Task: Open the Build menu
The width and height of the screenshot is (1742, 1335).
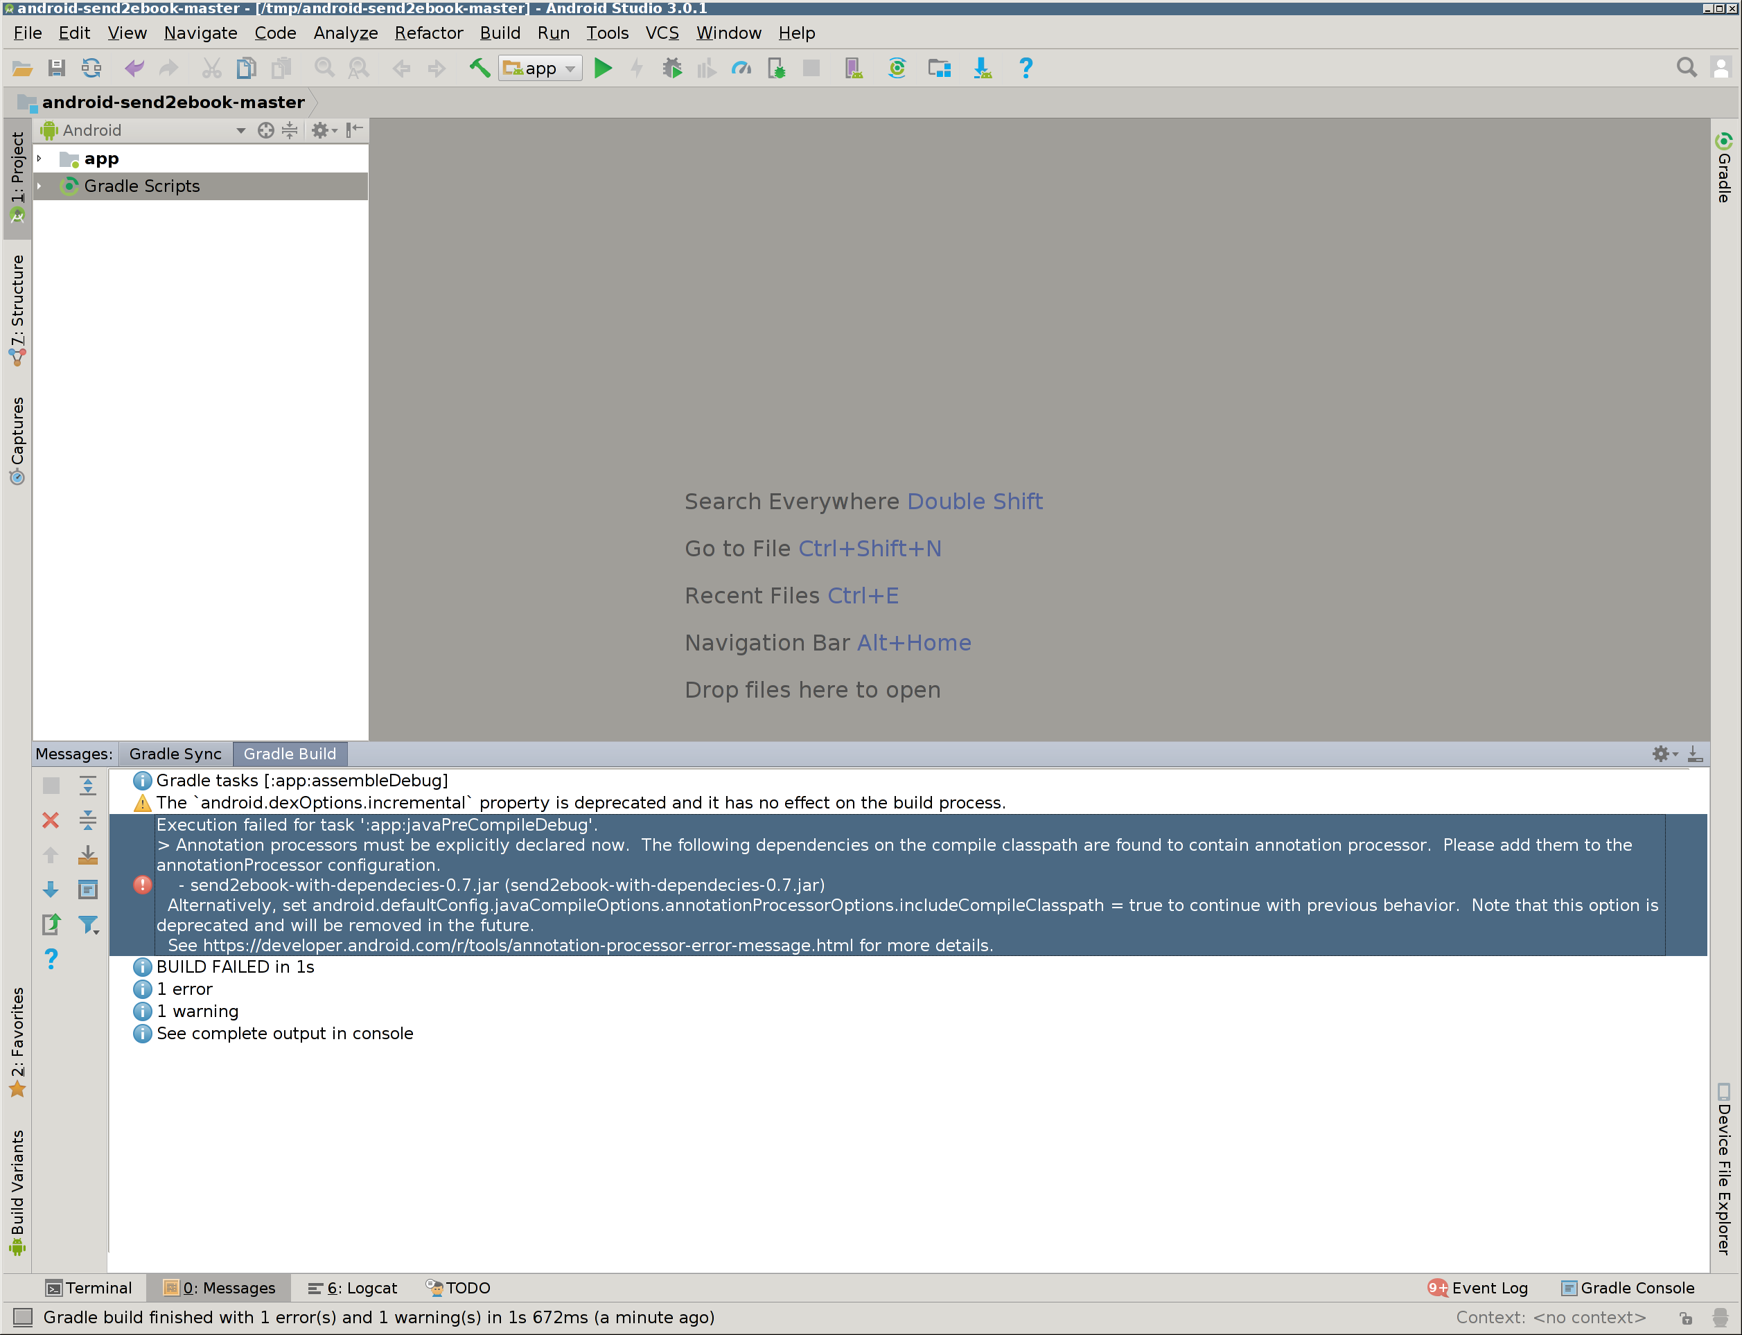Action: point(501,33)
